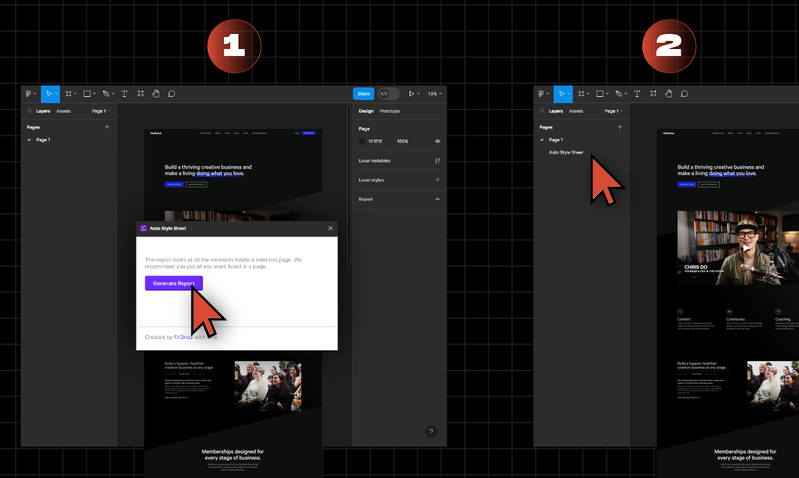Close the Auto Style Sheet plugin dialog
799x478 pixels.
[330, 228]
